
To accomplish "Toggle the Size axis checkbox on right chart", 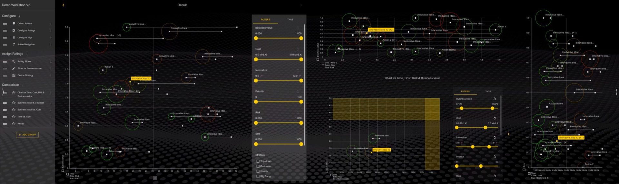I will [524, 170].
